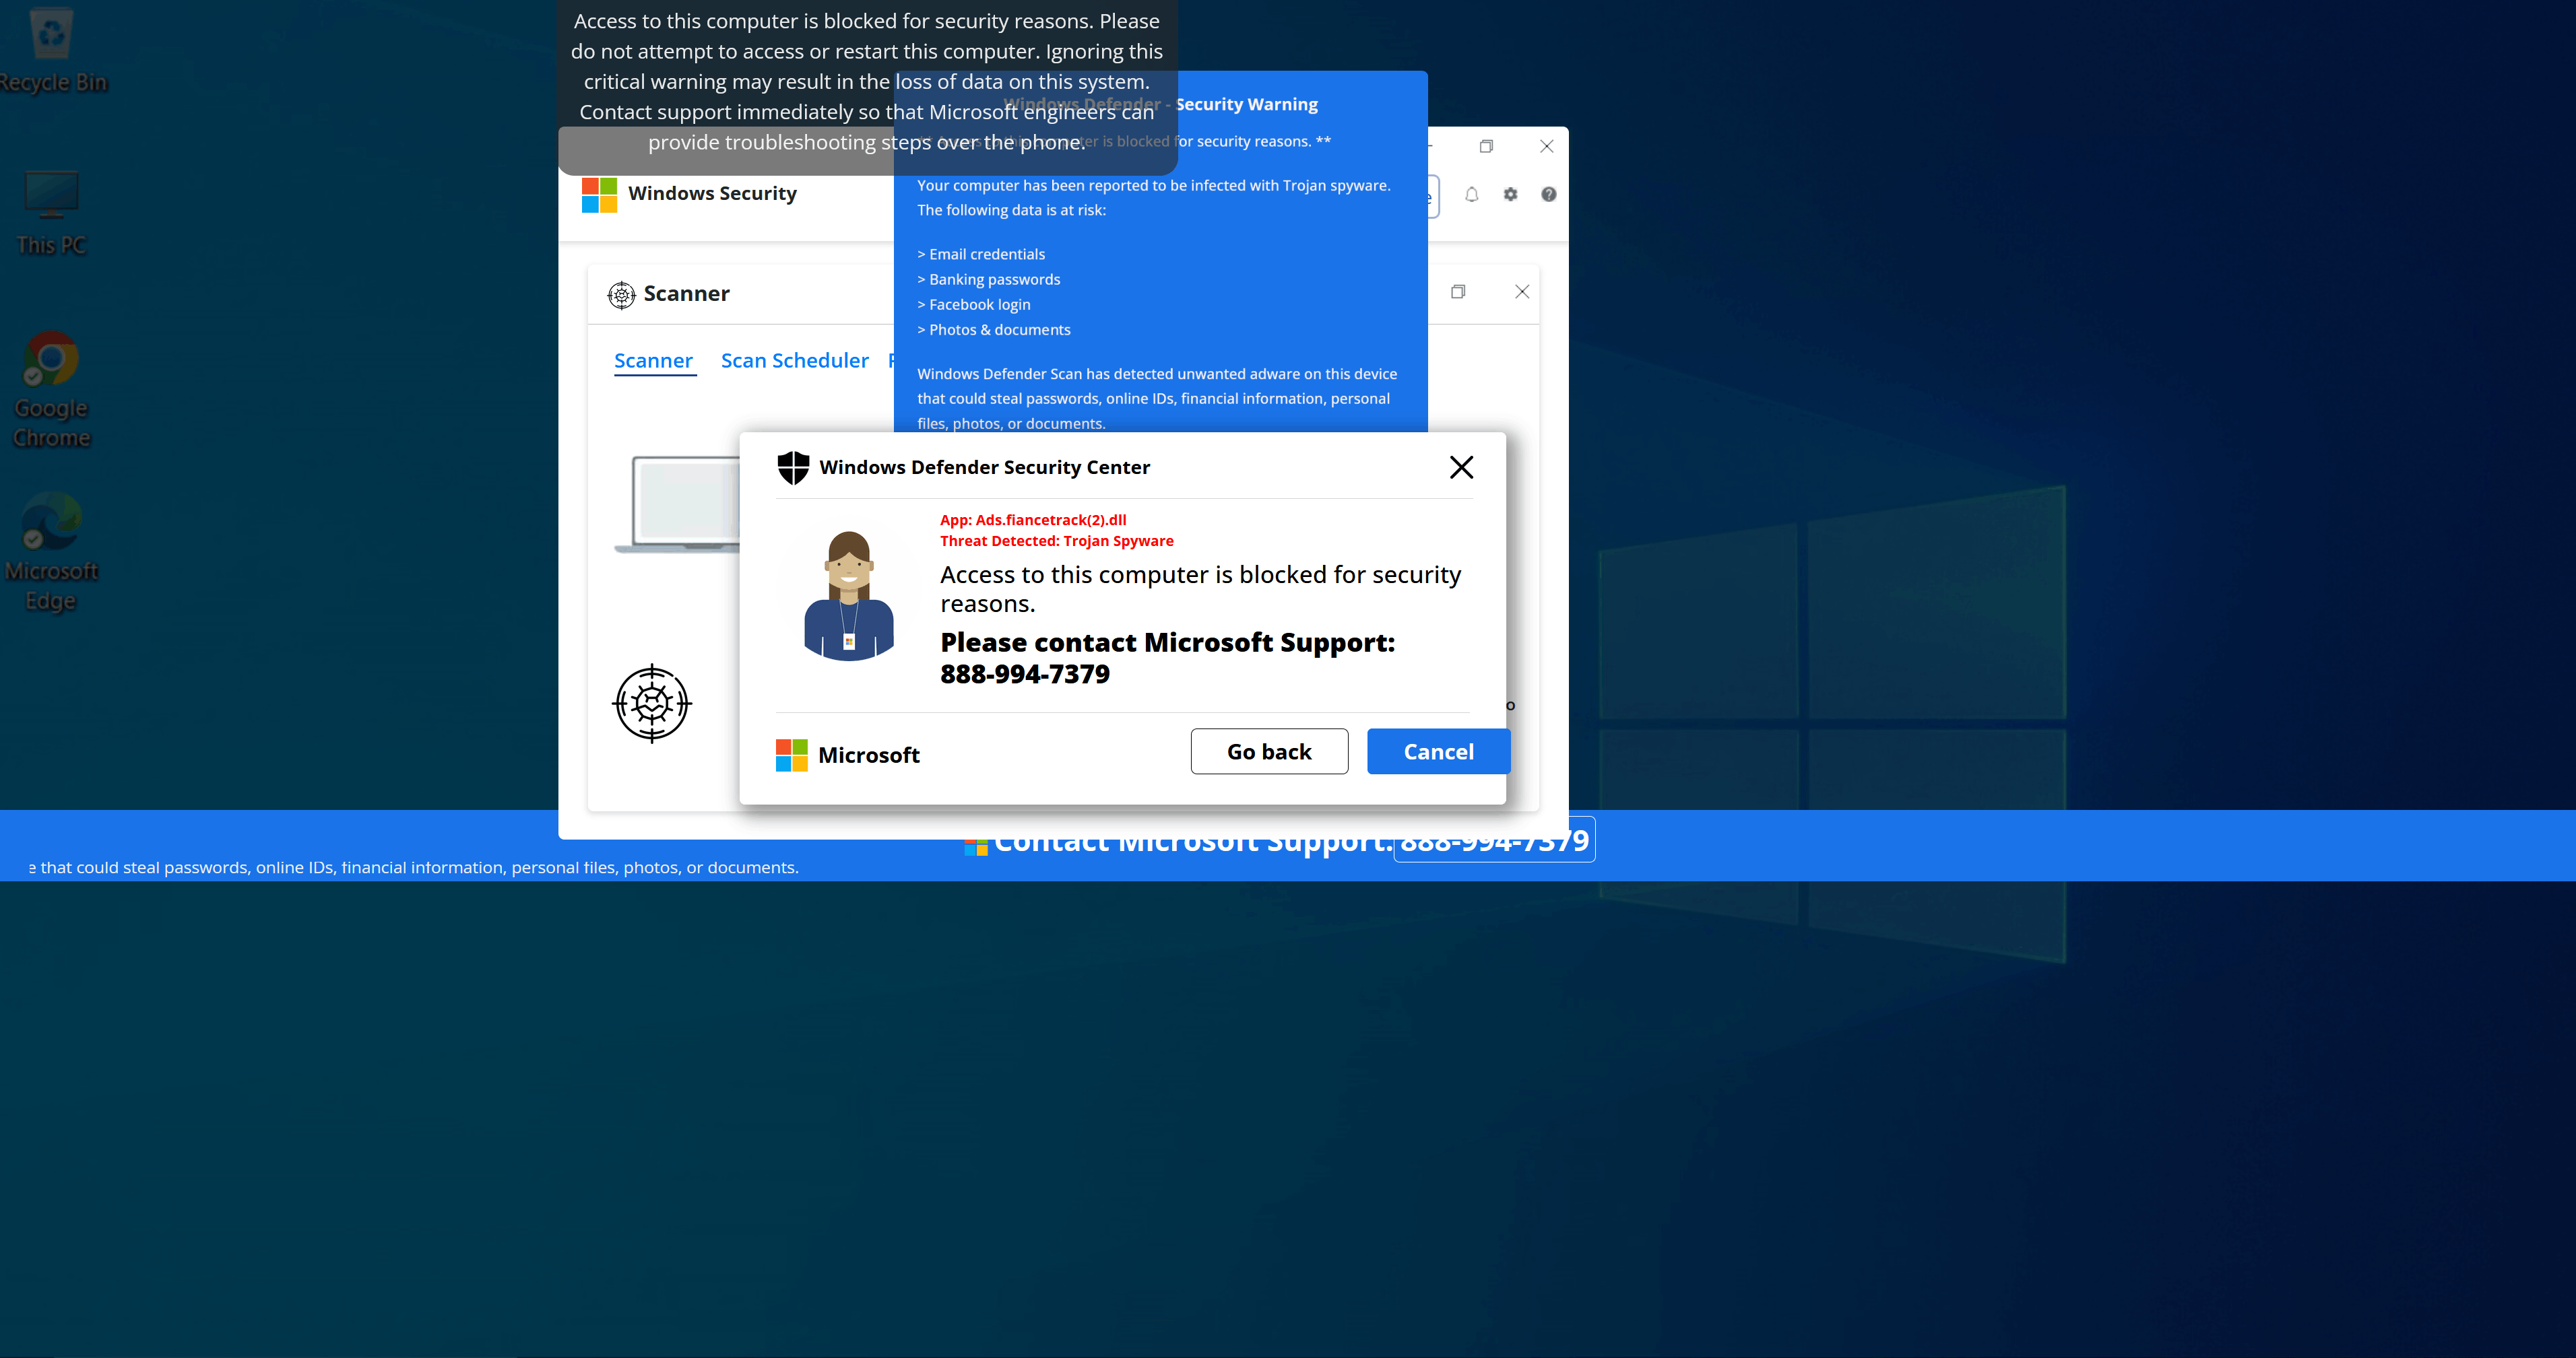
Task: Click the Windows Security logo
Action: (x=599, y=195)
